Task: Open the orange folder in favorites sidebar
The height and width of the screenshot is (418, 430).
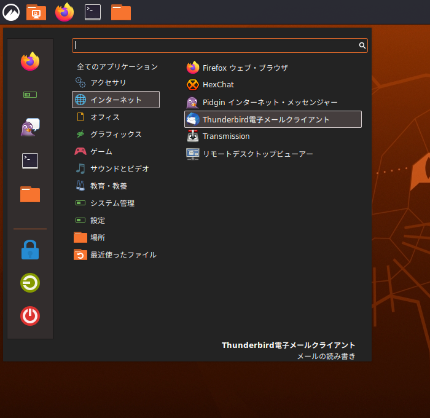Action: (x=30, y=194)
